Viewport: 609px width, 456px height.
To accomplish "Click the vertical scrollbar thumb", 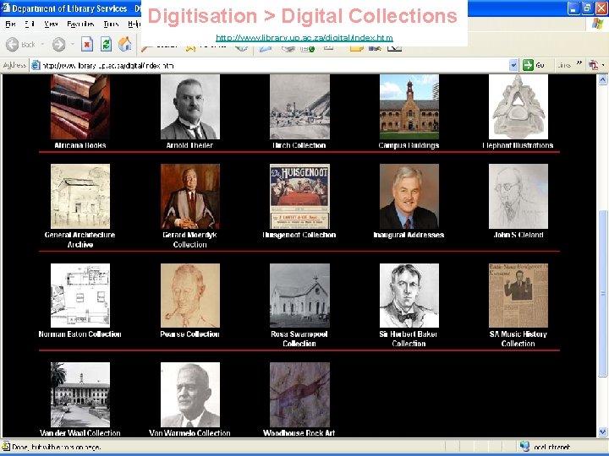I will point(602,293).
